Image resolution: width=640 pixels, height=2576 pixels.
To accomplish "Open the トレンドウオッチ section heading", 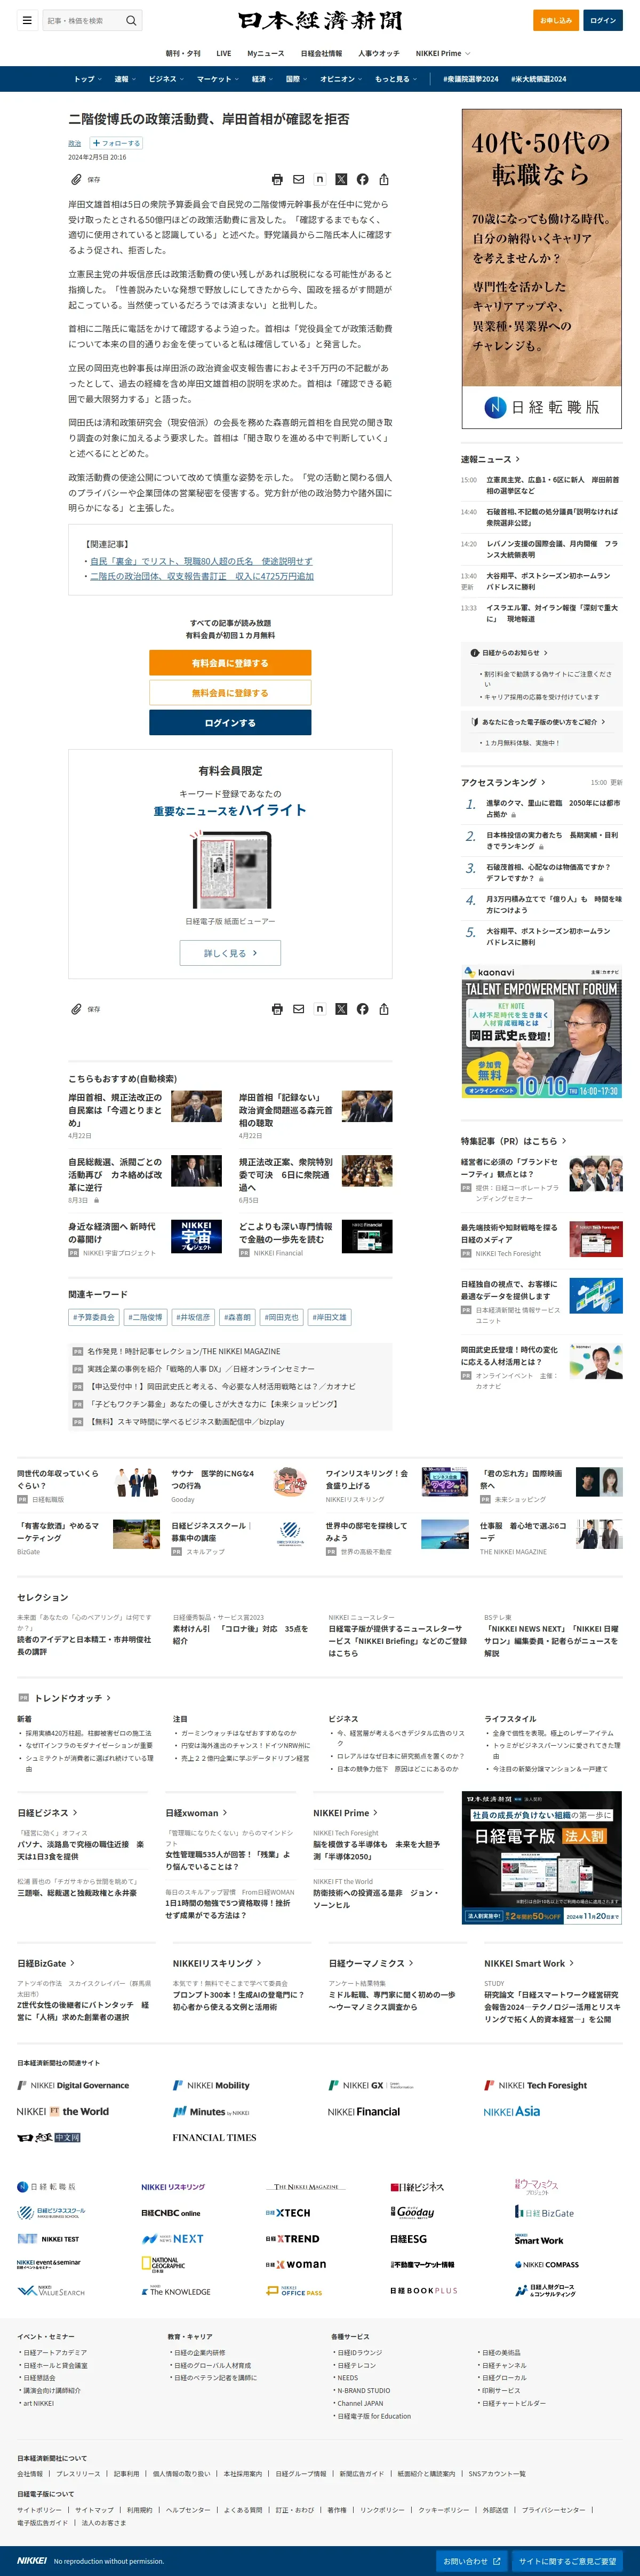I will click(72, 1698).
